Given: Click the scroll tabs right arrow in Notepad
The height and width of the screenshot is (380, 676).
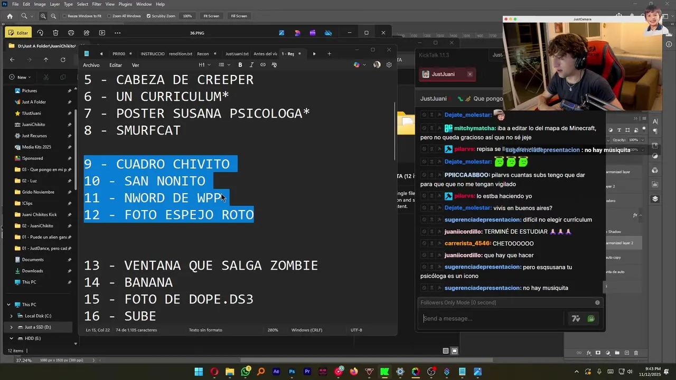Looking at the screenshot, I should coord(314,54).
